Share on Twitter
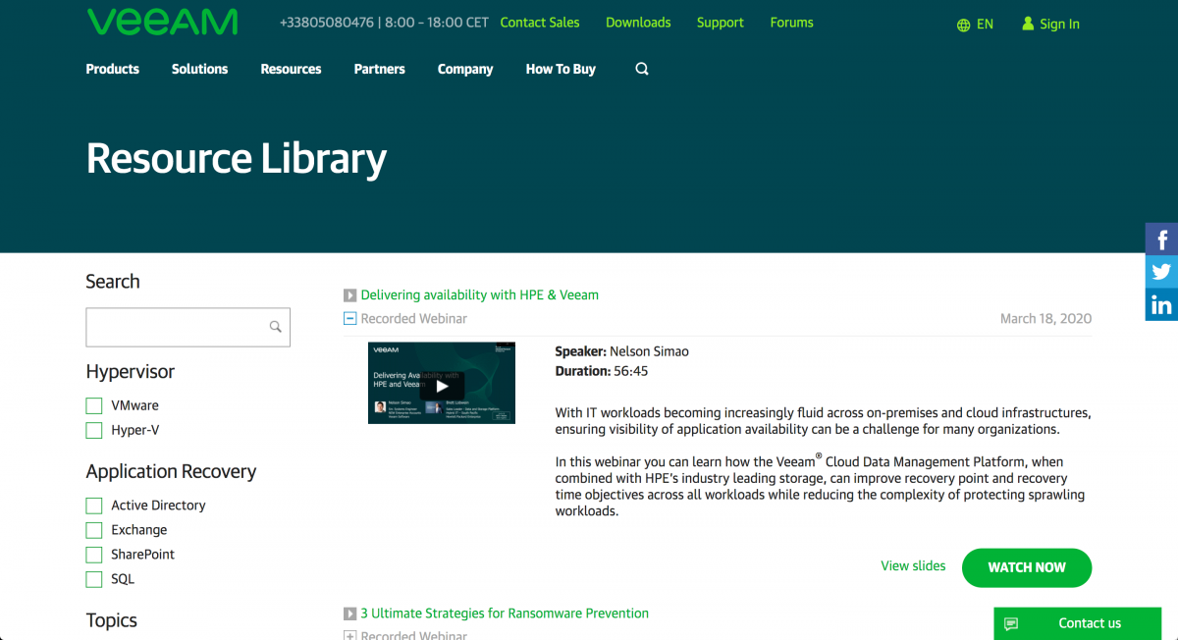Image resolution: width=1178 pixels, height=640 pixels. 1161,272
